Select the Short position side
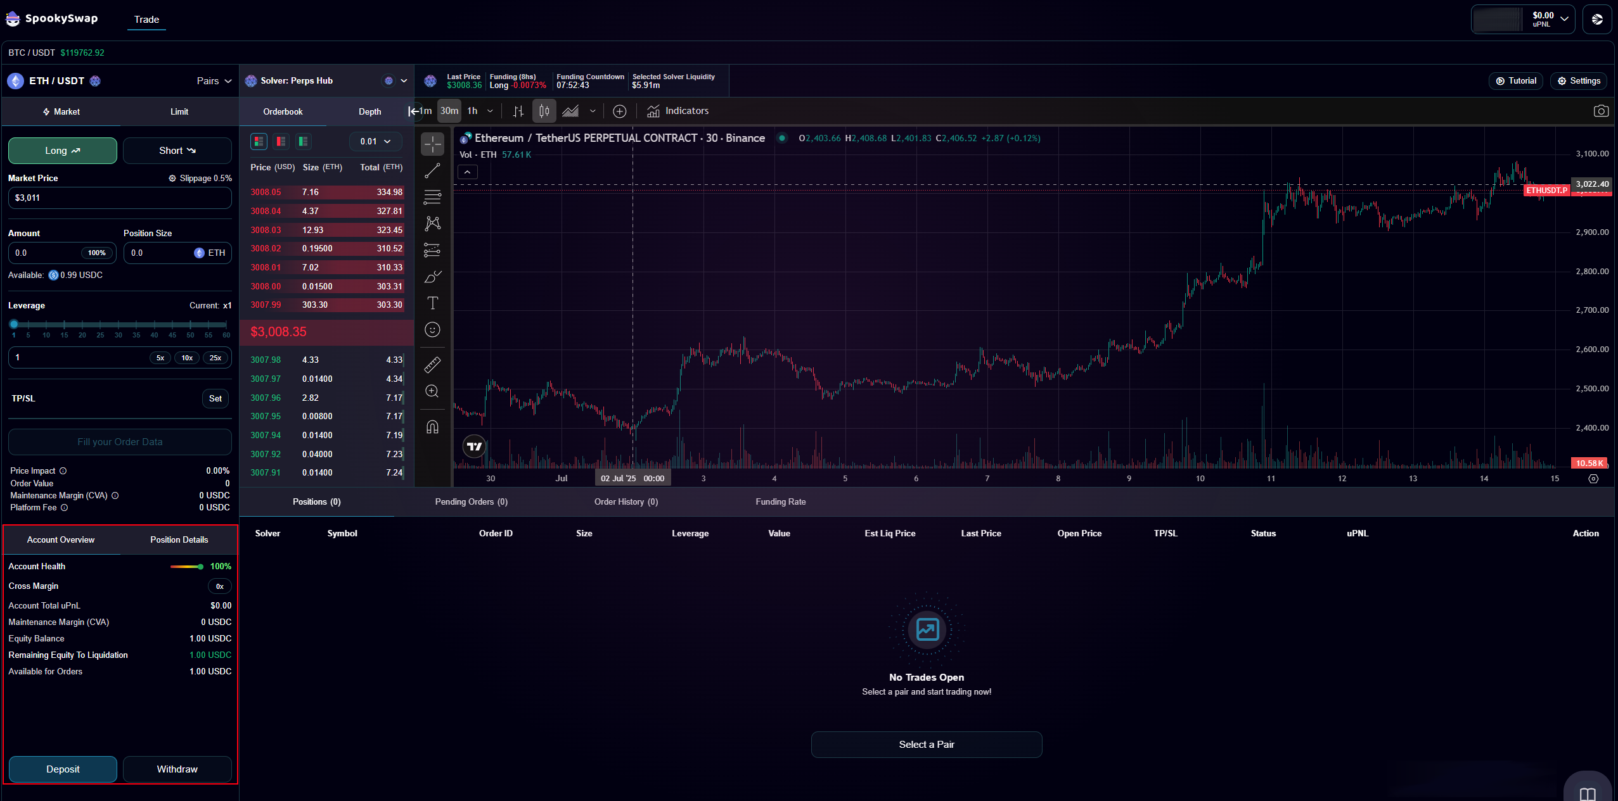Image resolution: width=1618 pixels, height=801 pixels. 177,150
